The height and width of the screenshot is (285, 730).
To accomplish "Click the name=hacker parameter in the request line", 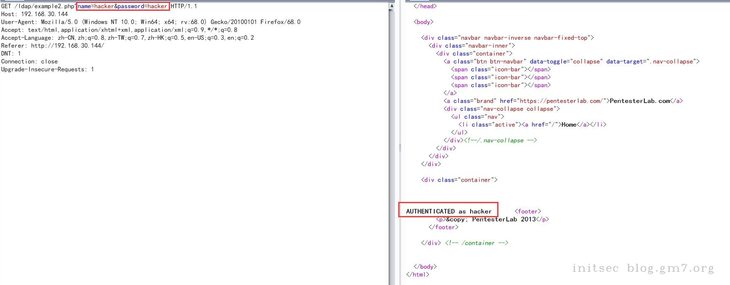I will click(96, 6).
